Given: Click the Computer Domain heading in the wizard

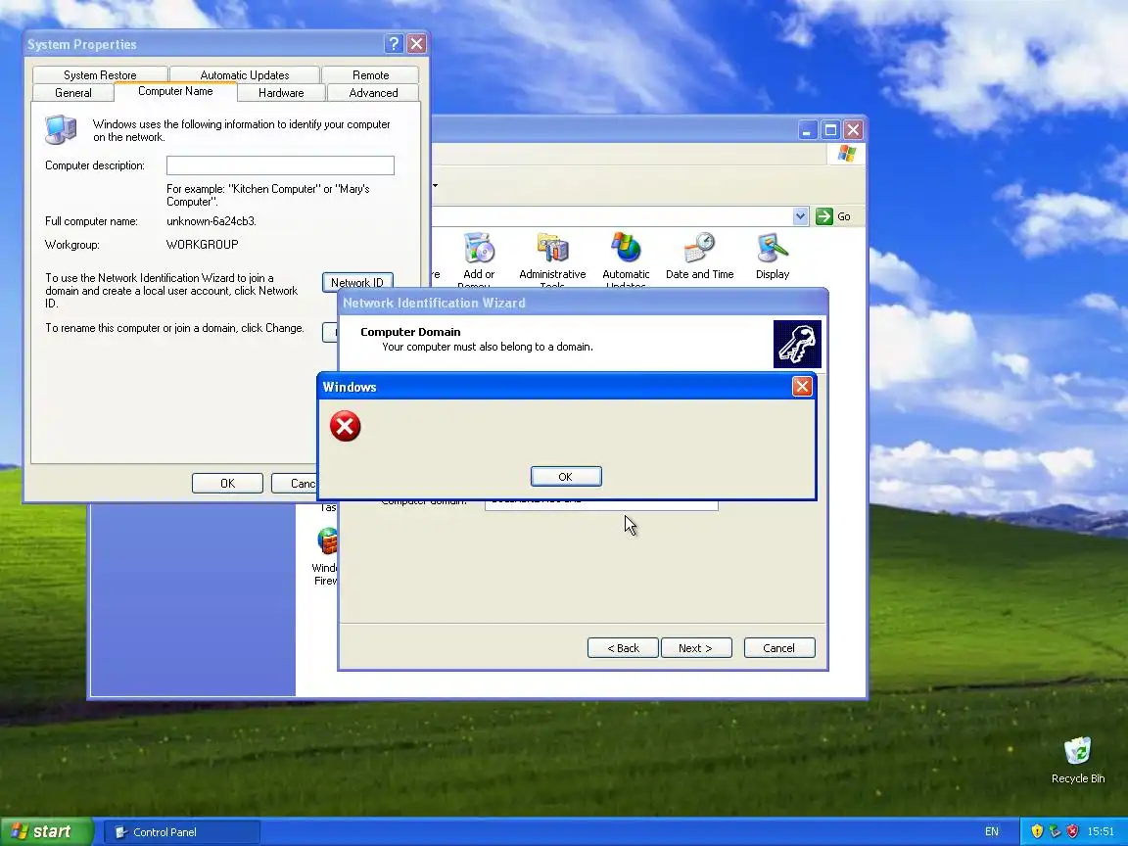Looking at the screenshot, I should 411,332.
